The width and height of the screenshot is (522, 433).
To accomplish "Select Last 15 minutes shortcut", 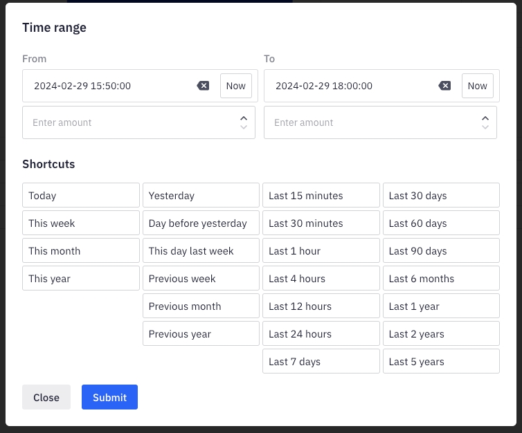I will tap(321, 196).
